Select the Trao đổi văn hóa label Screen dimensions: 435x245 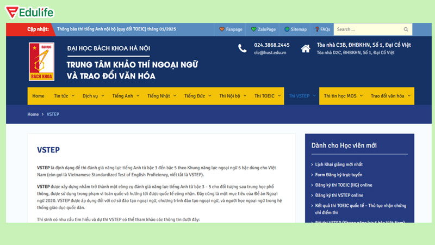coord(387,96)
